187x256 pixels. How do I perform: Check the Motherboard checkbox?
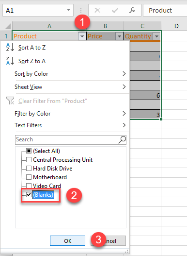[x=29, y=177]
